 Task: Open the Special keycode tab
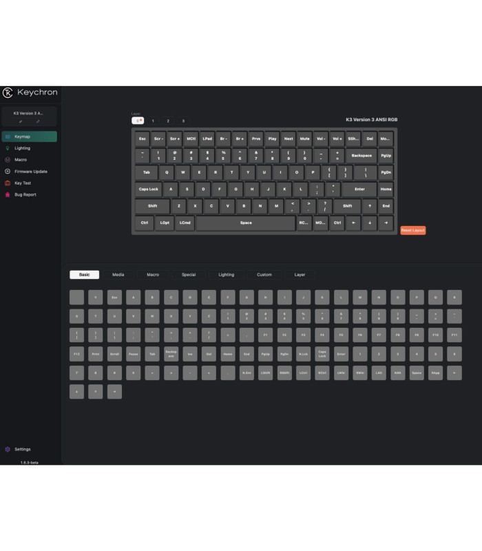coord(189,275)
